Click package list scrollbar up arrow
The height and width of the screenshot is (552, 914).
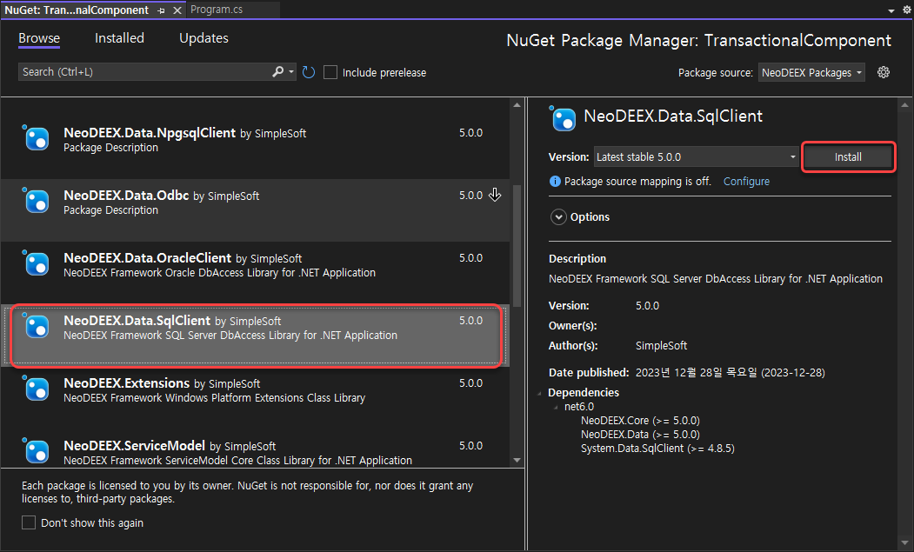[517, 105]
